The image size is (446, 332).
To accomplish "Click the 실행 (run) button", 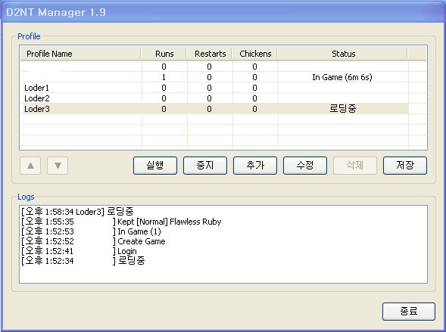I will [x=155, y=166].
